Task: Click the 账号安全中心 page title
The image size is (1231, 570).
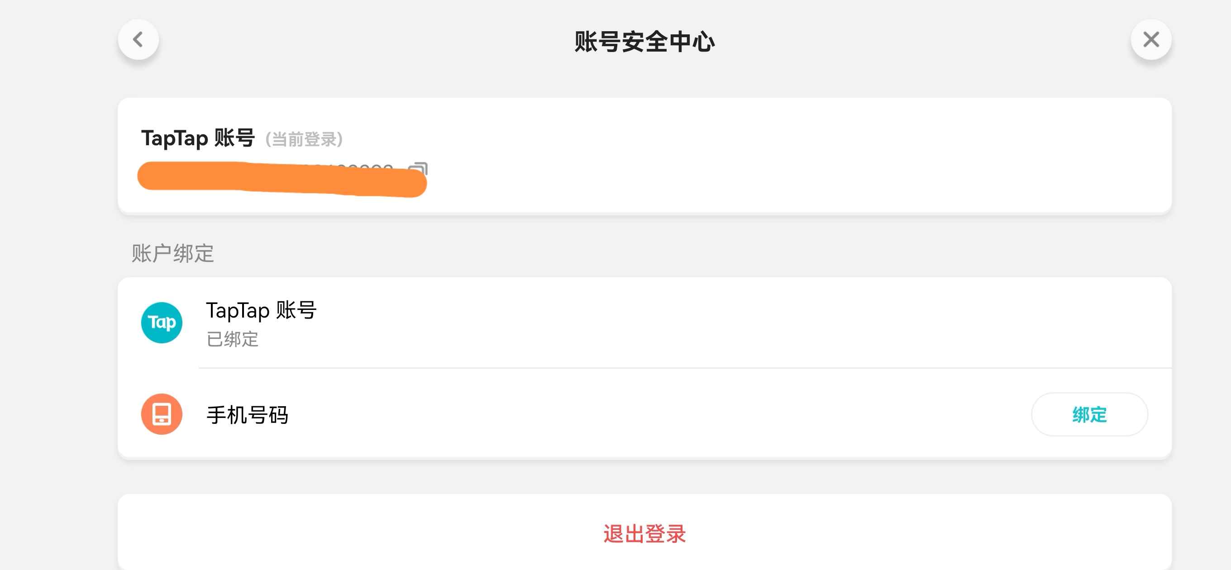Action: coord(644,42)
